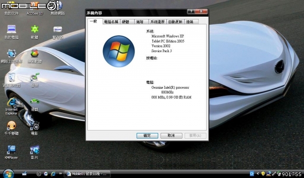The image size is (304, 178).
Task: Open the ACDSee 10 desktop icon
Action: click(x=35, y=8)
